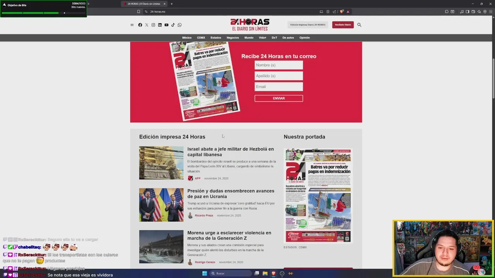Open the Windows Start button

click(205, 273)
